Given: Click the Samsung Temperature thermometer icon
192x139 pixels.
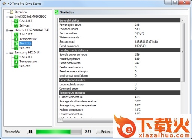Looking at the screenshot, I should click(16, 61).
